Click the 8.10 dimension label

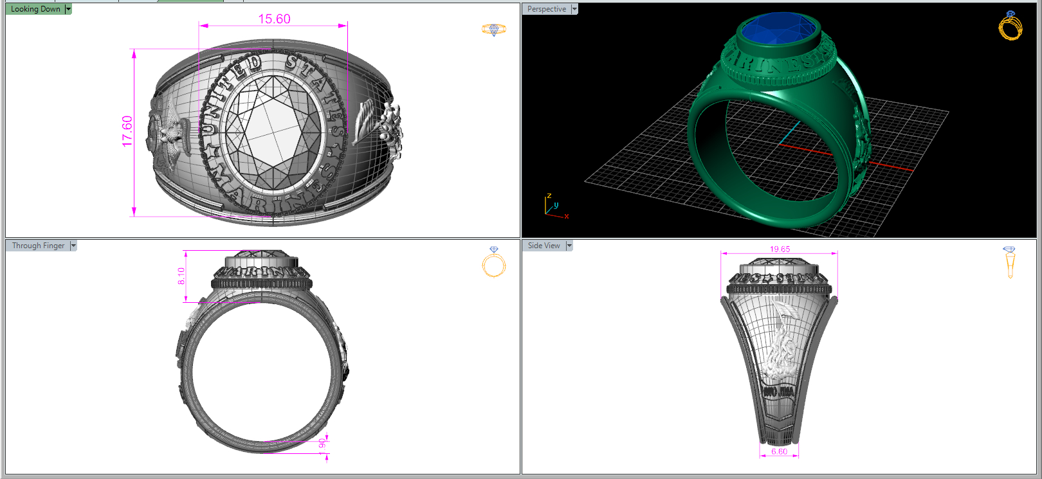coord(181,276)
